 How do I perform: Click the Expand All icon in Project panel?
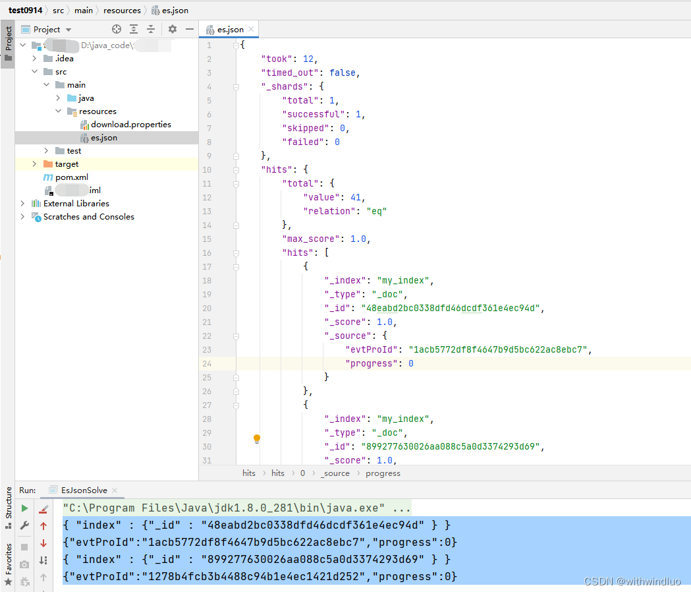tap(134, 29)
